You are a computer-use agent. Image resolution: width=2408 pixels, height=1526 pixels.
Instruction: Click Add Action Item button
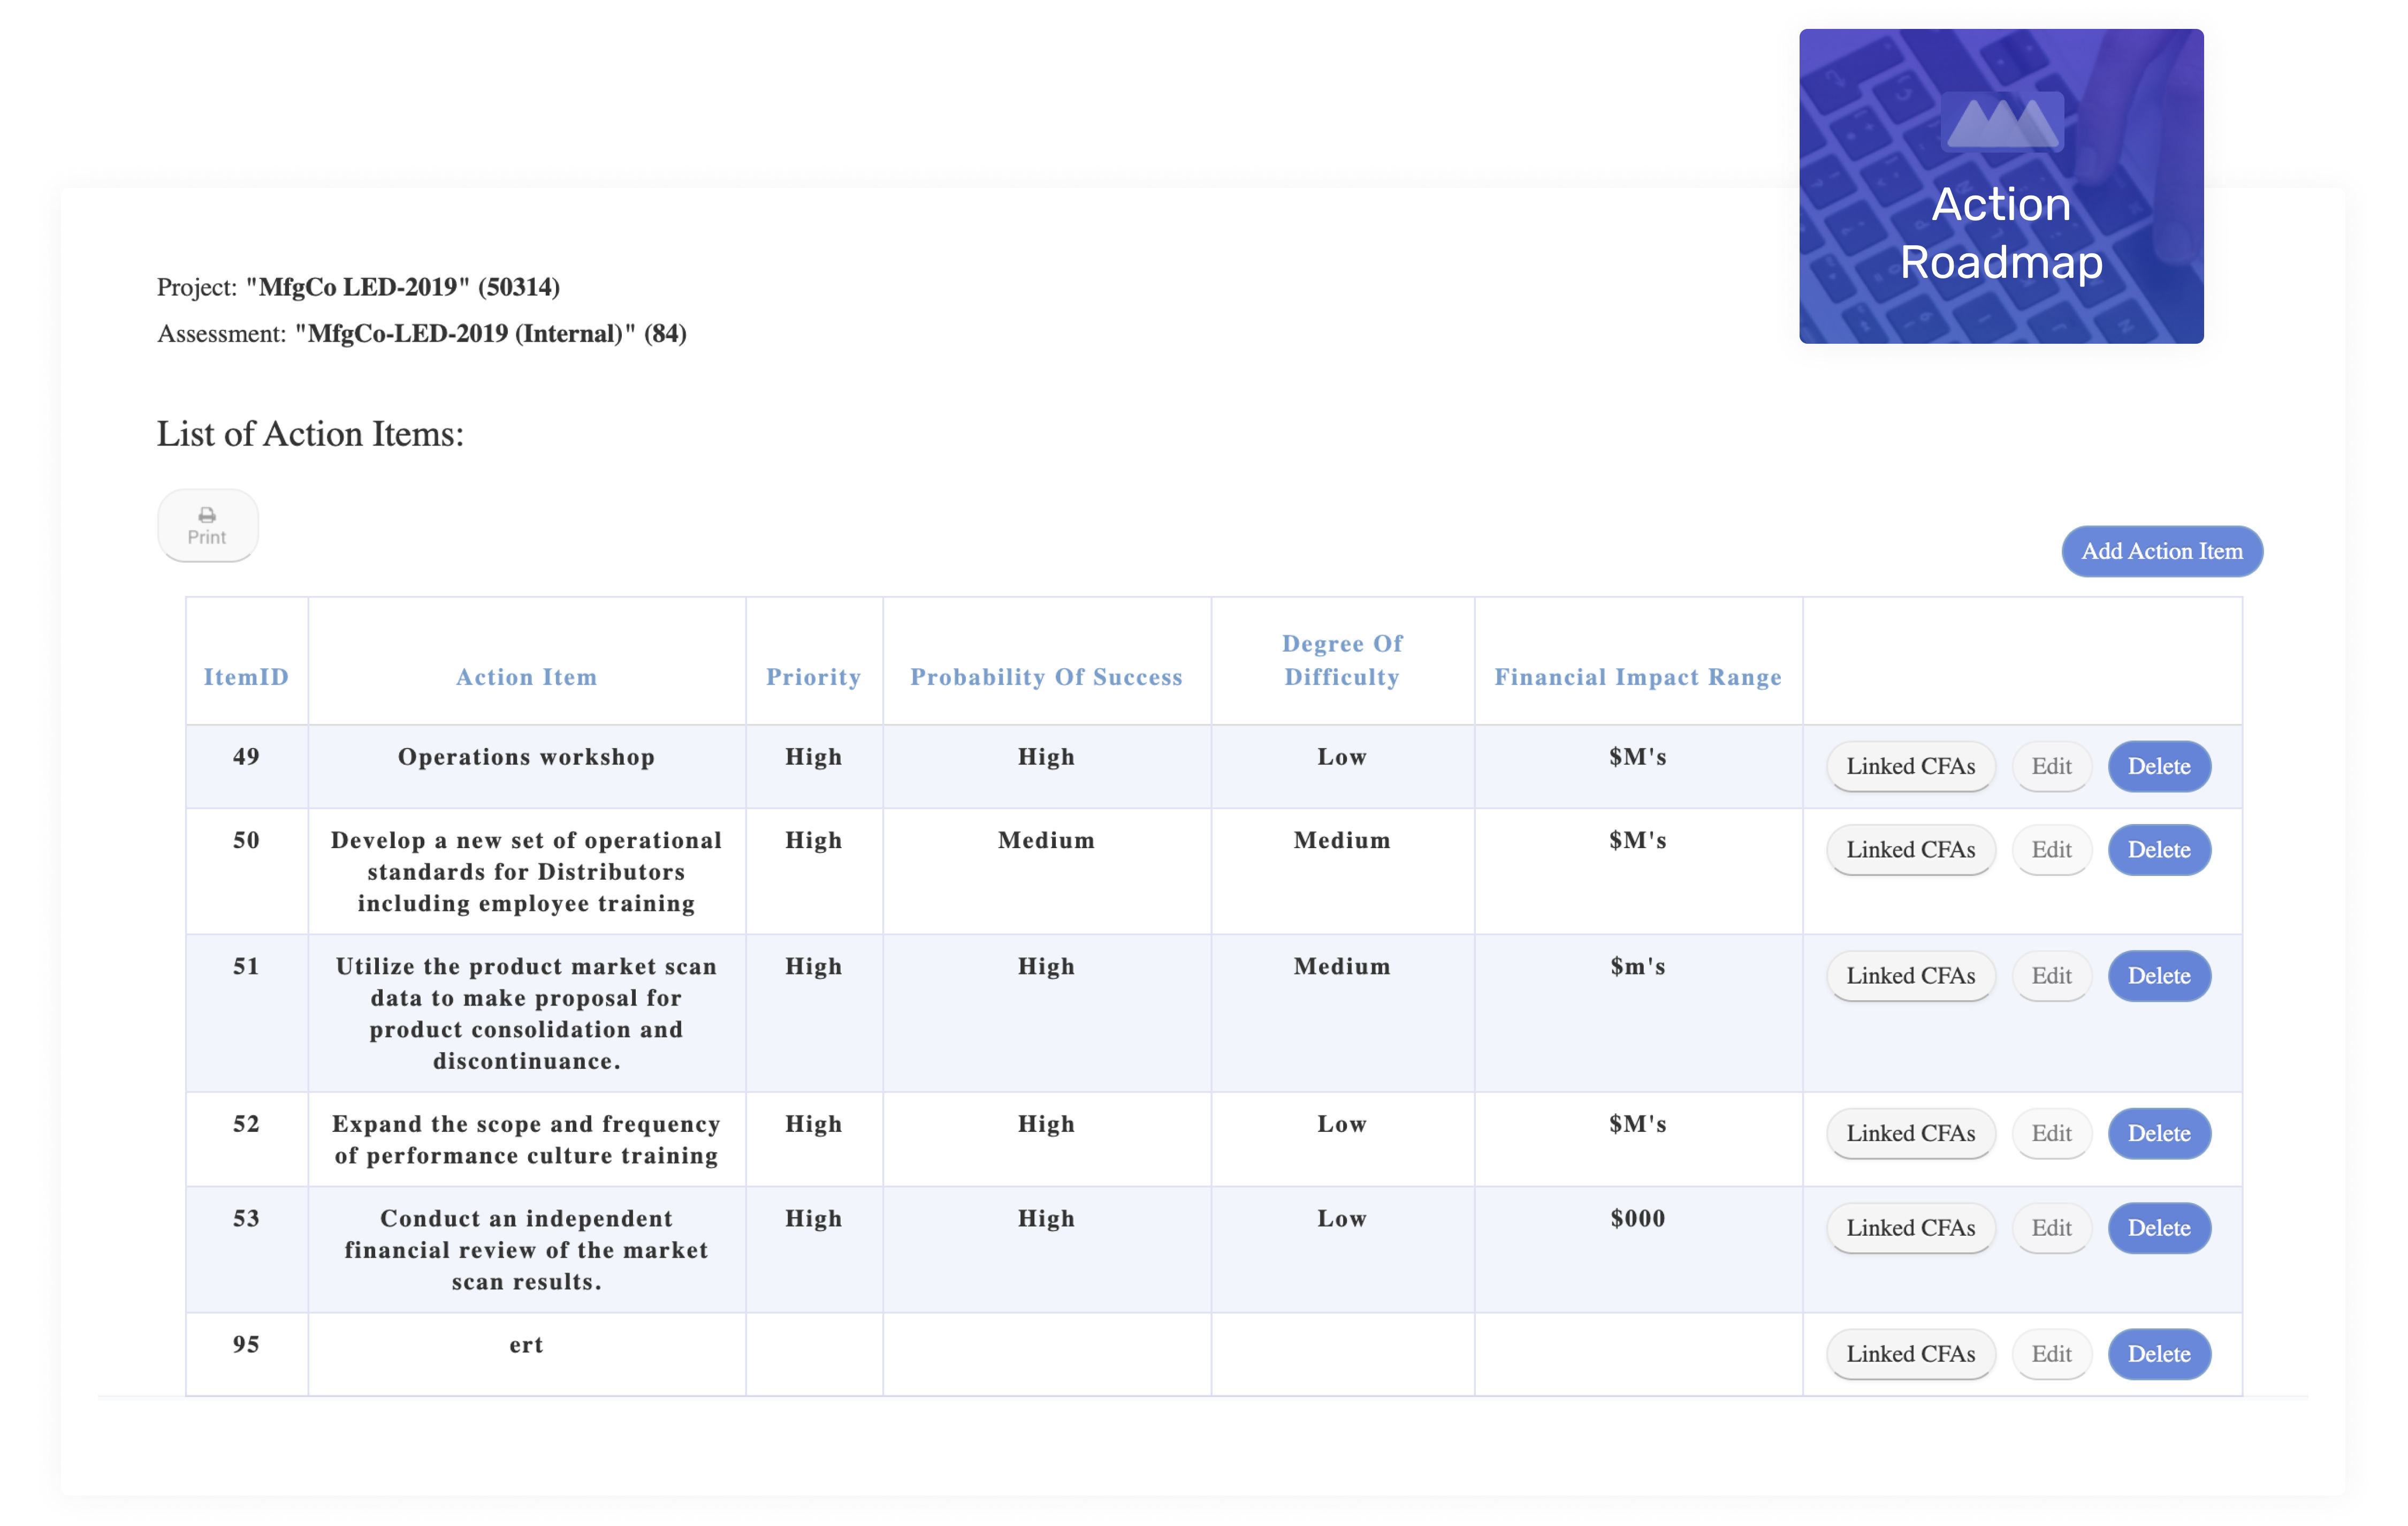(2162, 552)
